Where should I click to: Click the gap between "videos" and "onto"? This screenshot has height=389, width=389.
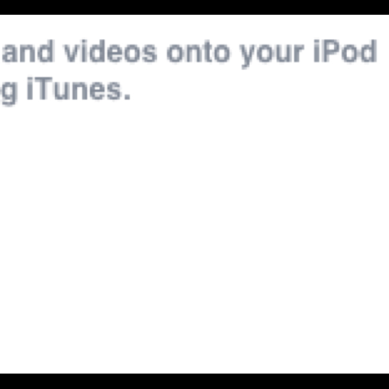[x=162, y=52]
